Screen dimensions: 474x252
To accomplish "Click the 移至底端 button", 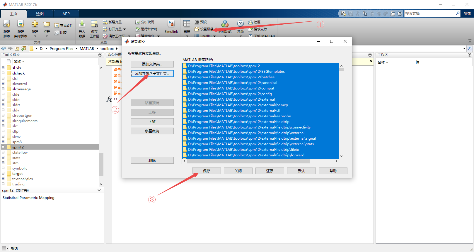I will (x=152, y=131).
